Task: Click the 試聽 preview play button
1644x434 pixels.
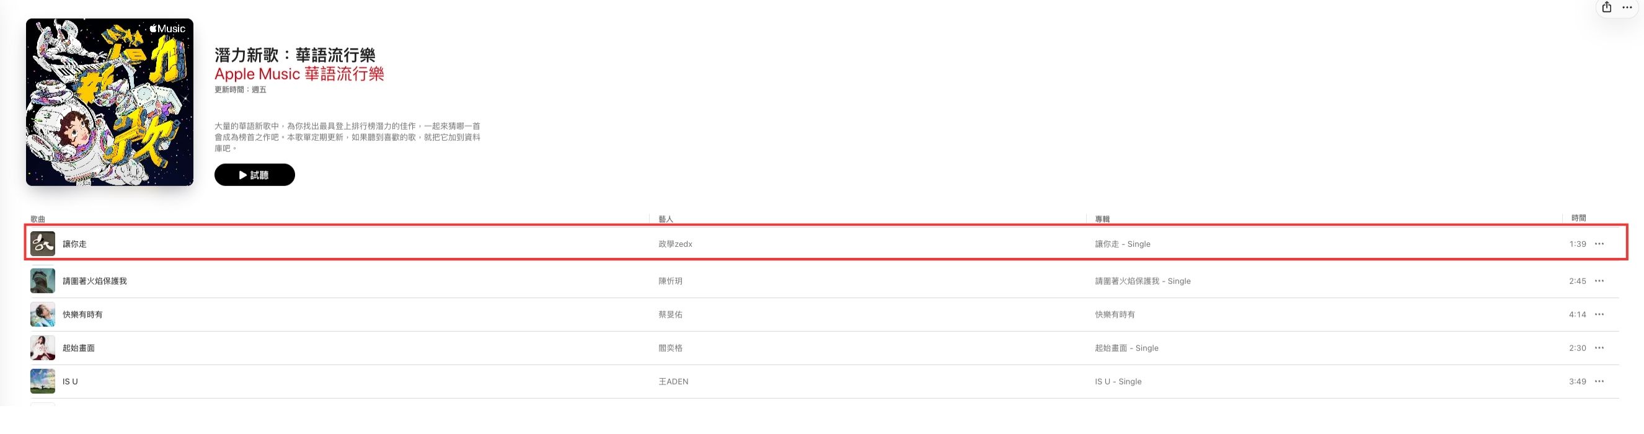Action: coord(255,175)
